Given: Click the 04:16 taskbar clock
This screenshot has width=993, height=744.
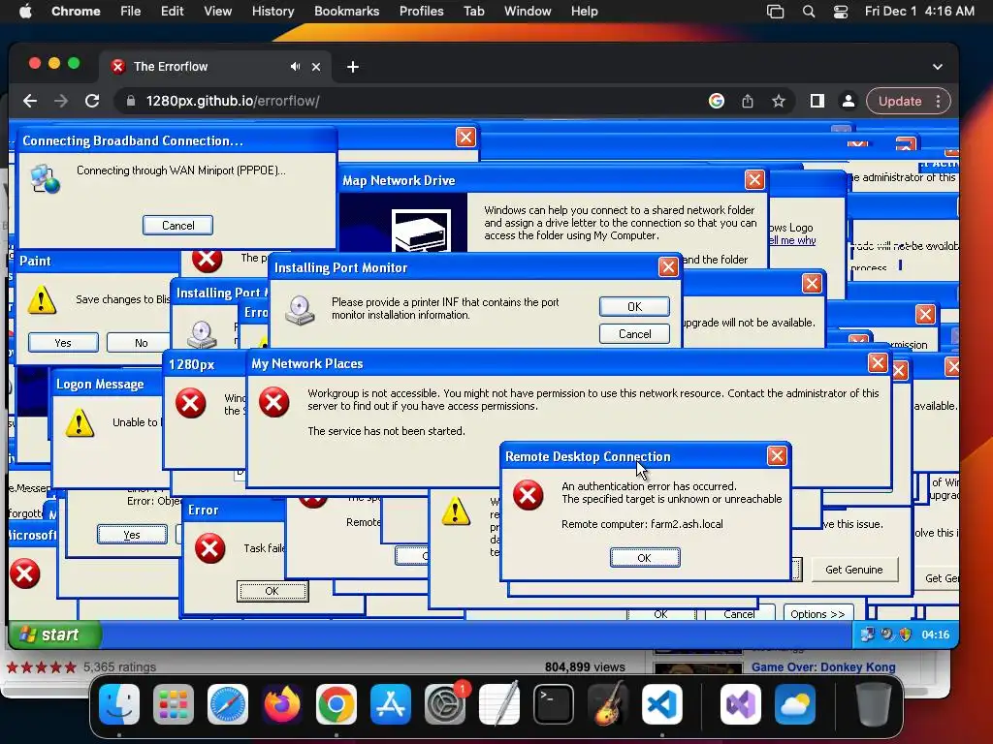Looking at the screenshot, I should 936,635.
